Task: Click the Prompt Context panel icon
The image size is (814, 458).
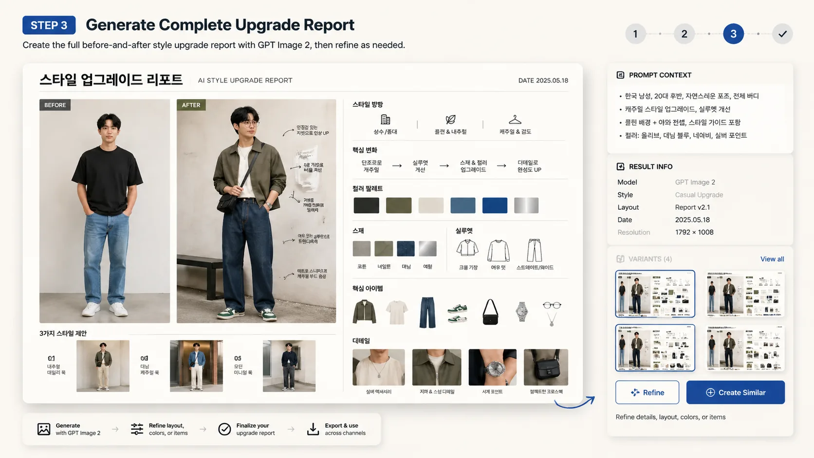Action: coord(620,74)
